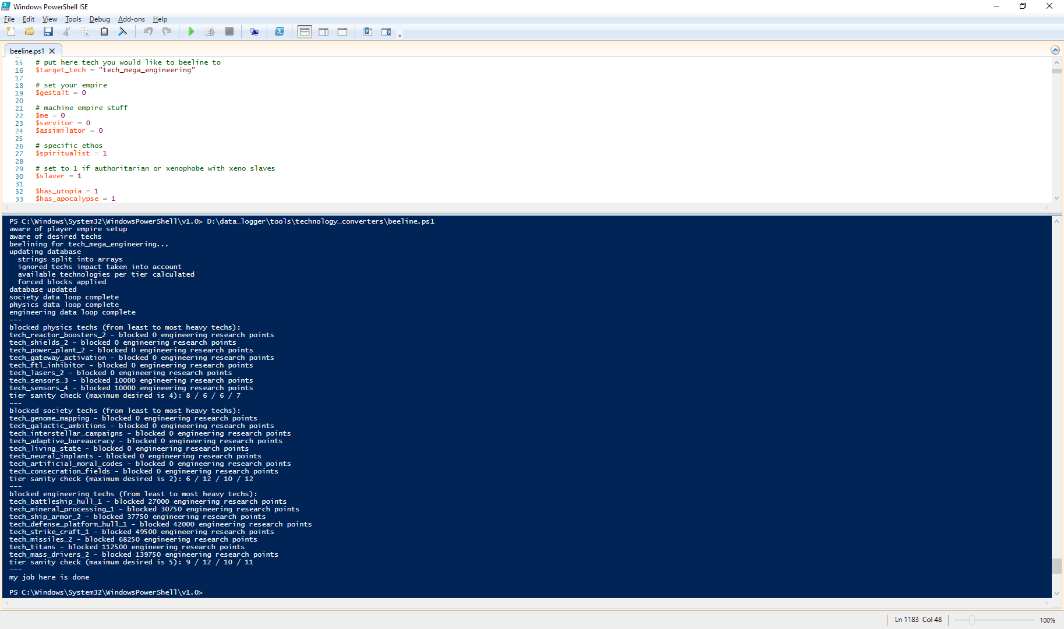Click the New Remote PowerShell Tab icon
The height and width of the screenshot is (629, 1064).
point(254,31)
